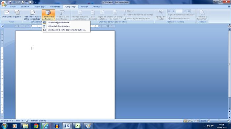Expand Démarrer la fusion et le publipostage
Screen dimensions: 231x129
(x=32, y=15)
